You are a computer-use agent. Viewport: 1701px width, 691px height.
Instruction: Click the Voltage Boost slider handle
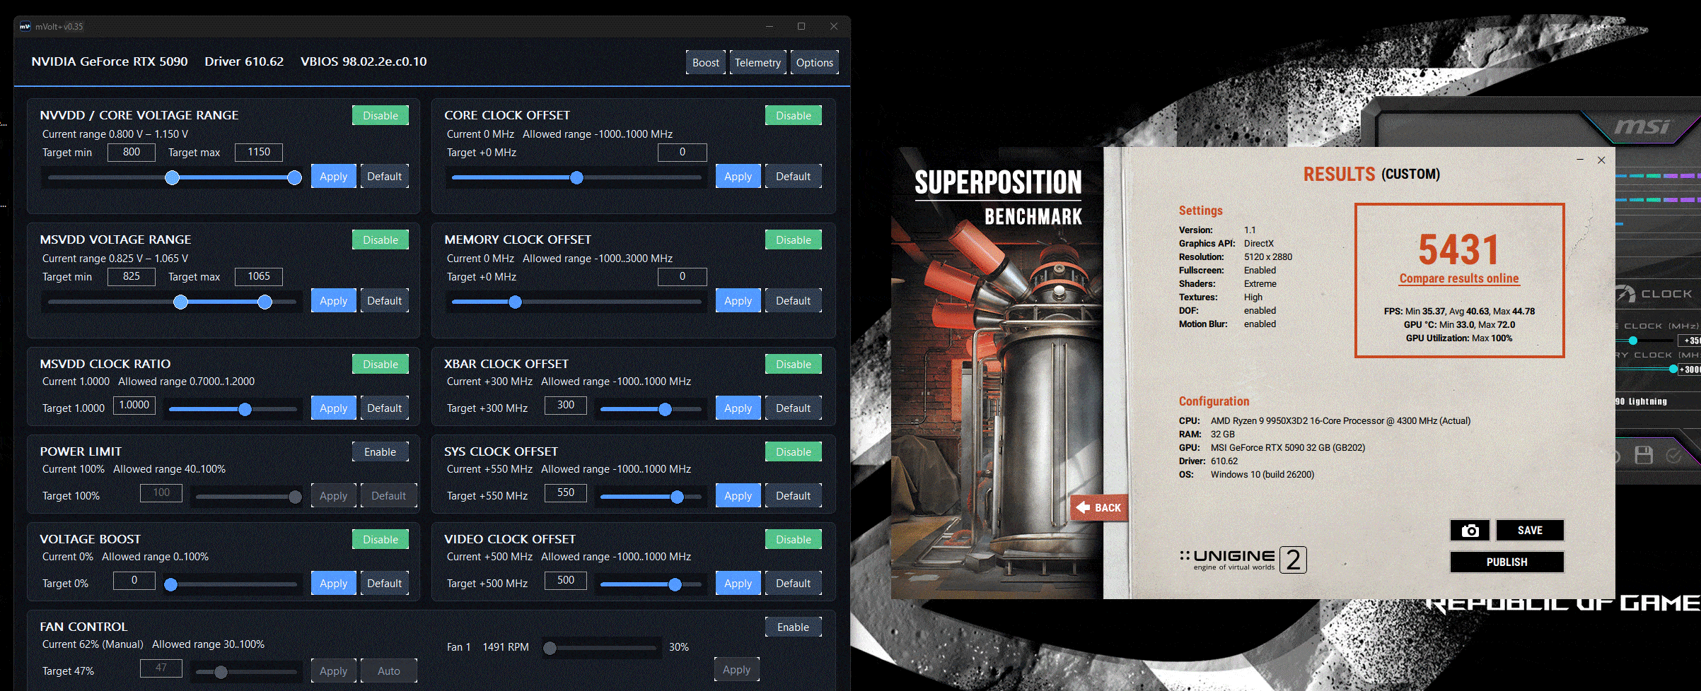[x=170, y=585]
